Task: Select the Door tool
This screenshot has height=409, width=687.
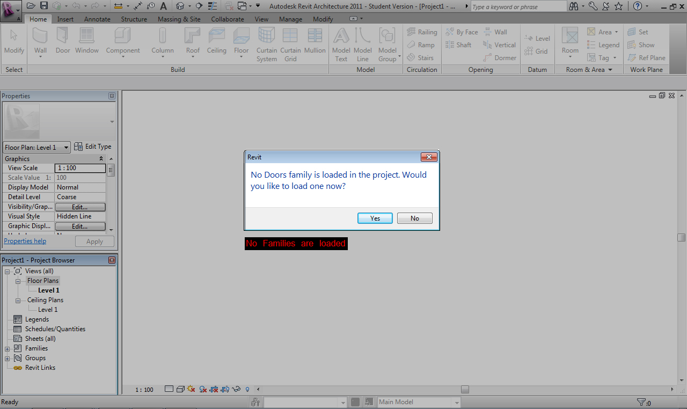Action: click(63, 42)
